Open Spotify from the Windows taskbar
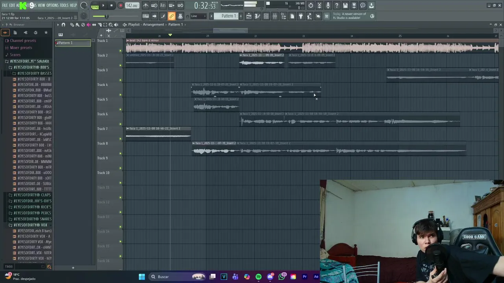The width and height of the screenshot is (504, 283). tap(258, 277)
